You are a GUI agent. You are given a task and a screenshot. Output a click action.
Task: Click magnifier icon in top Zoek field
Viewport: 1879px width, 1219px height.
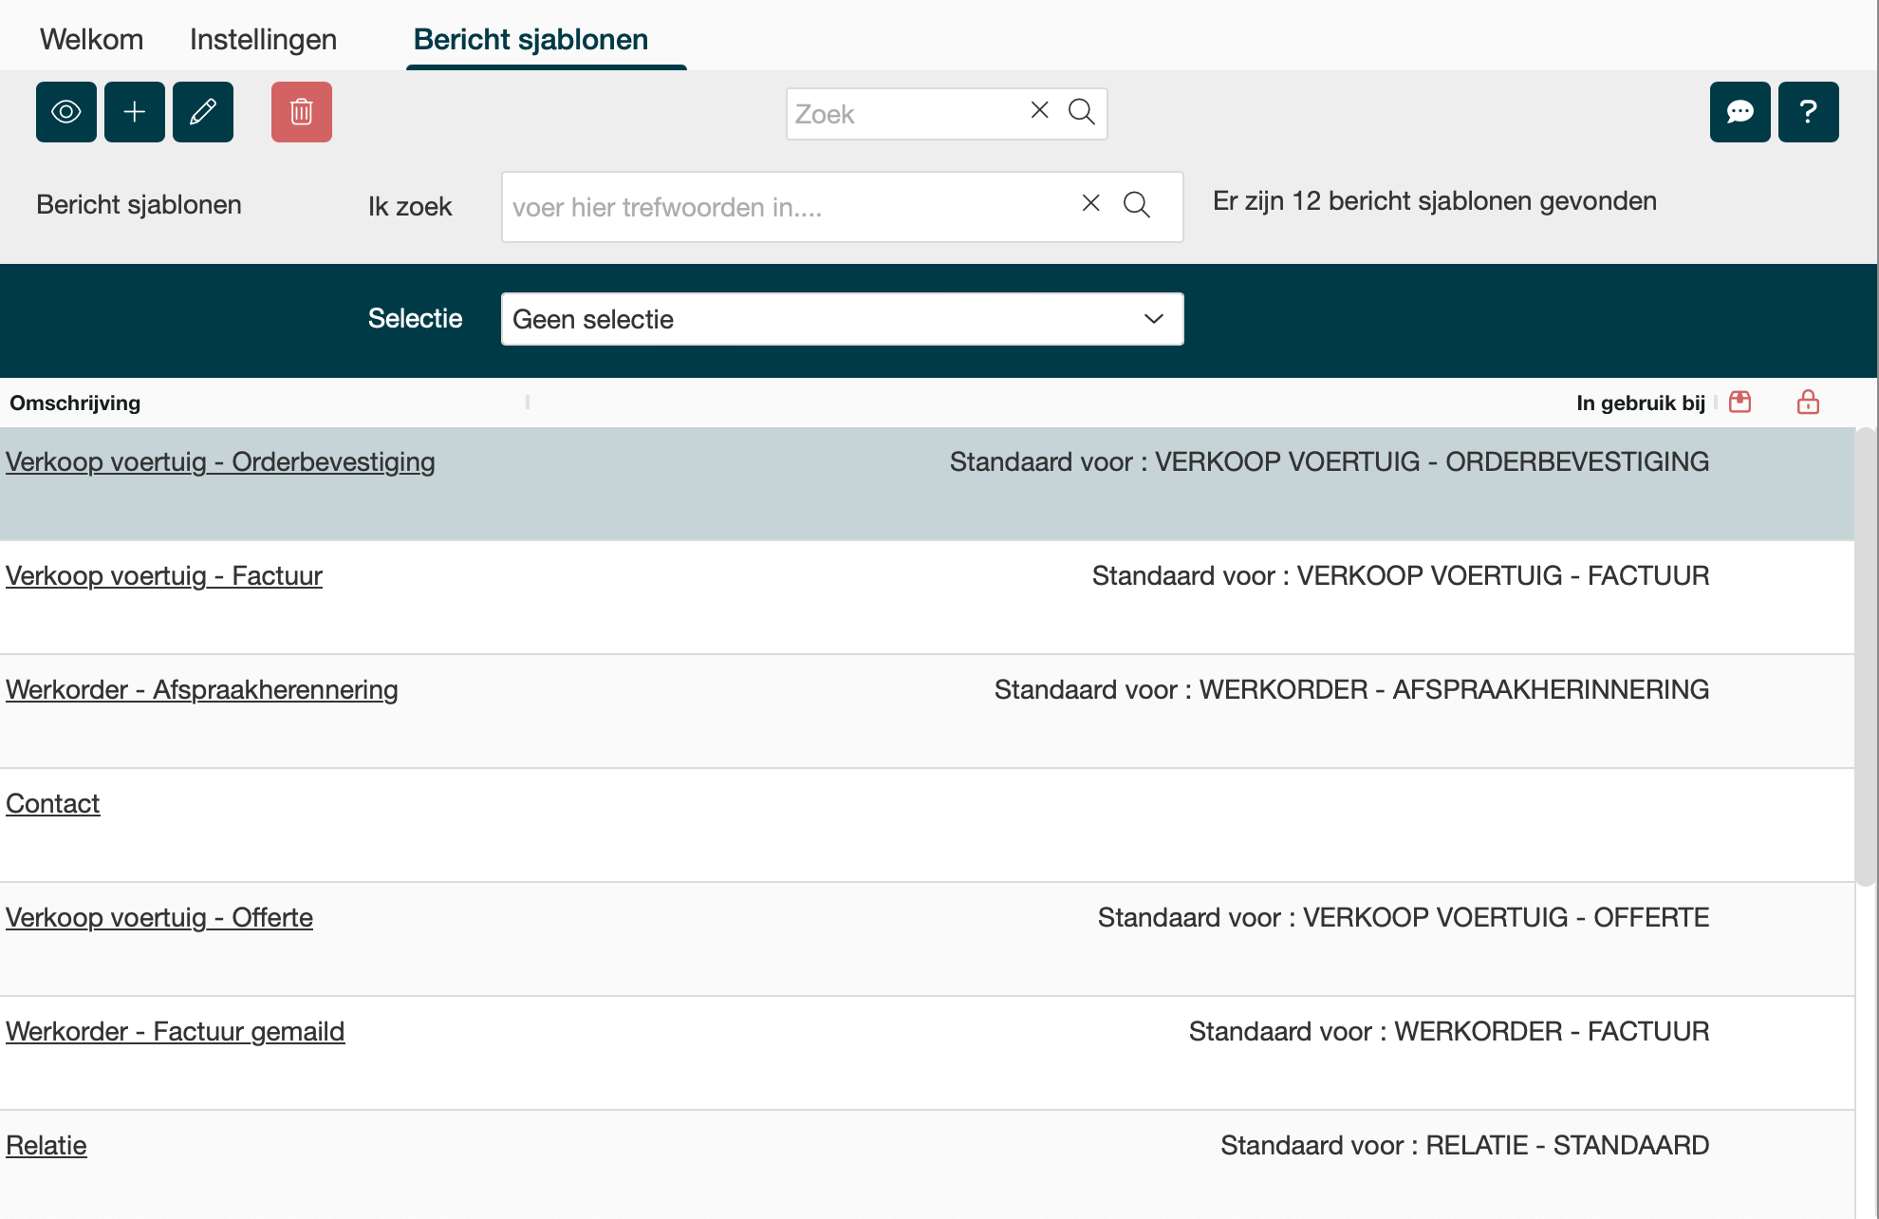(x=1082, y=112)
